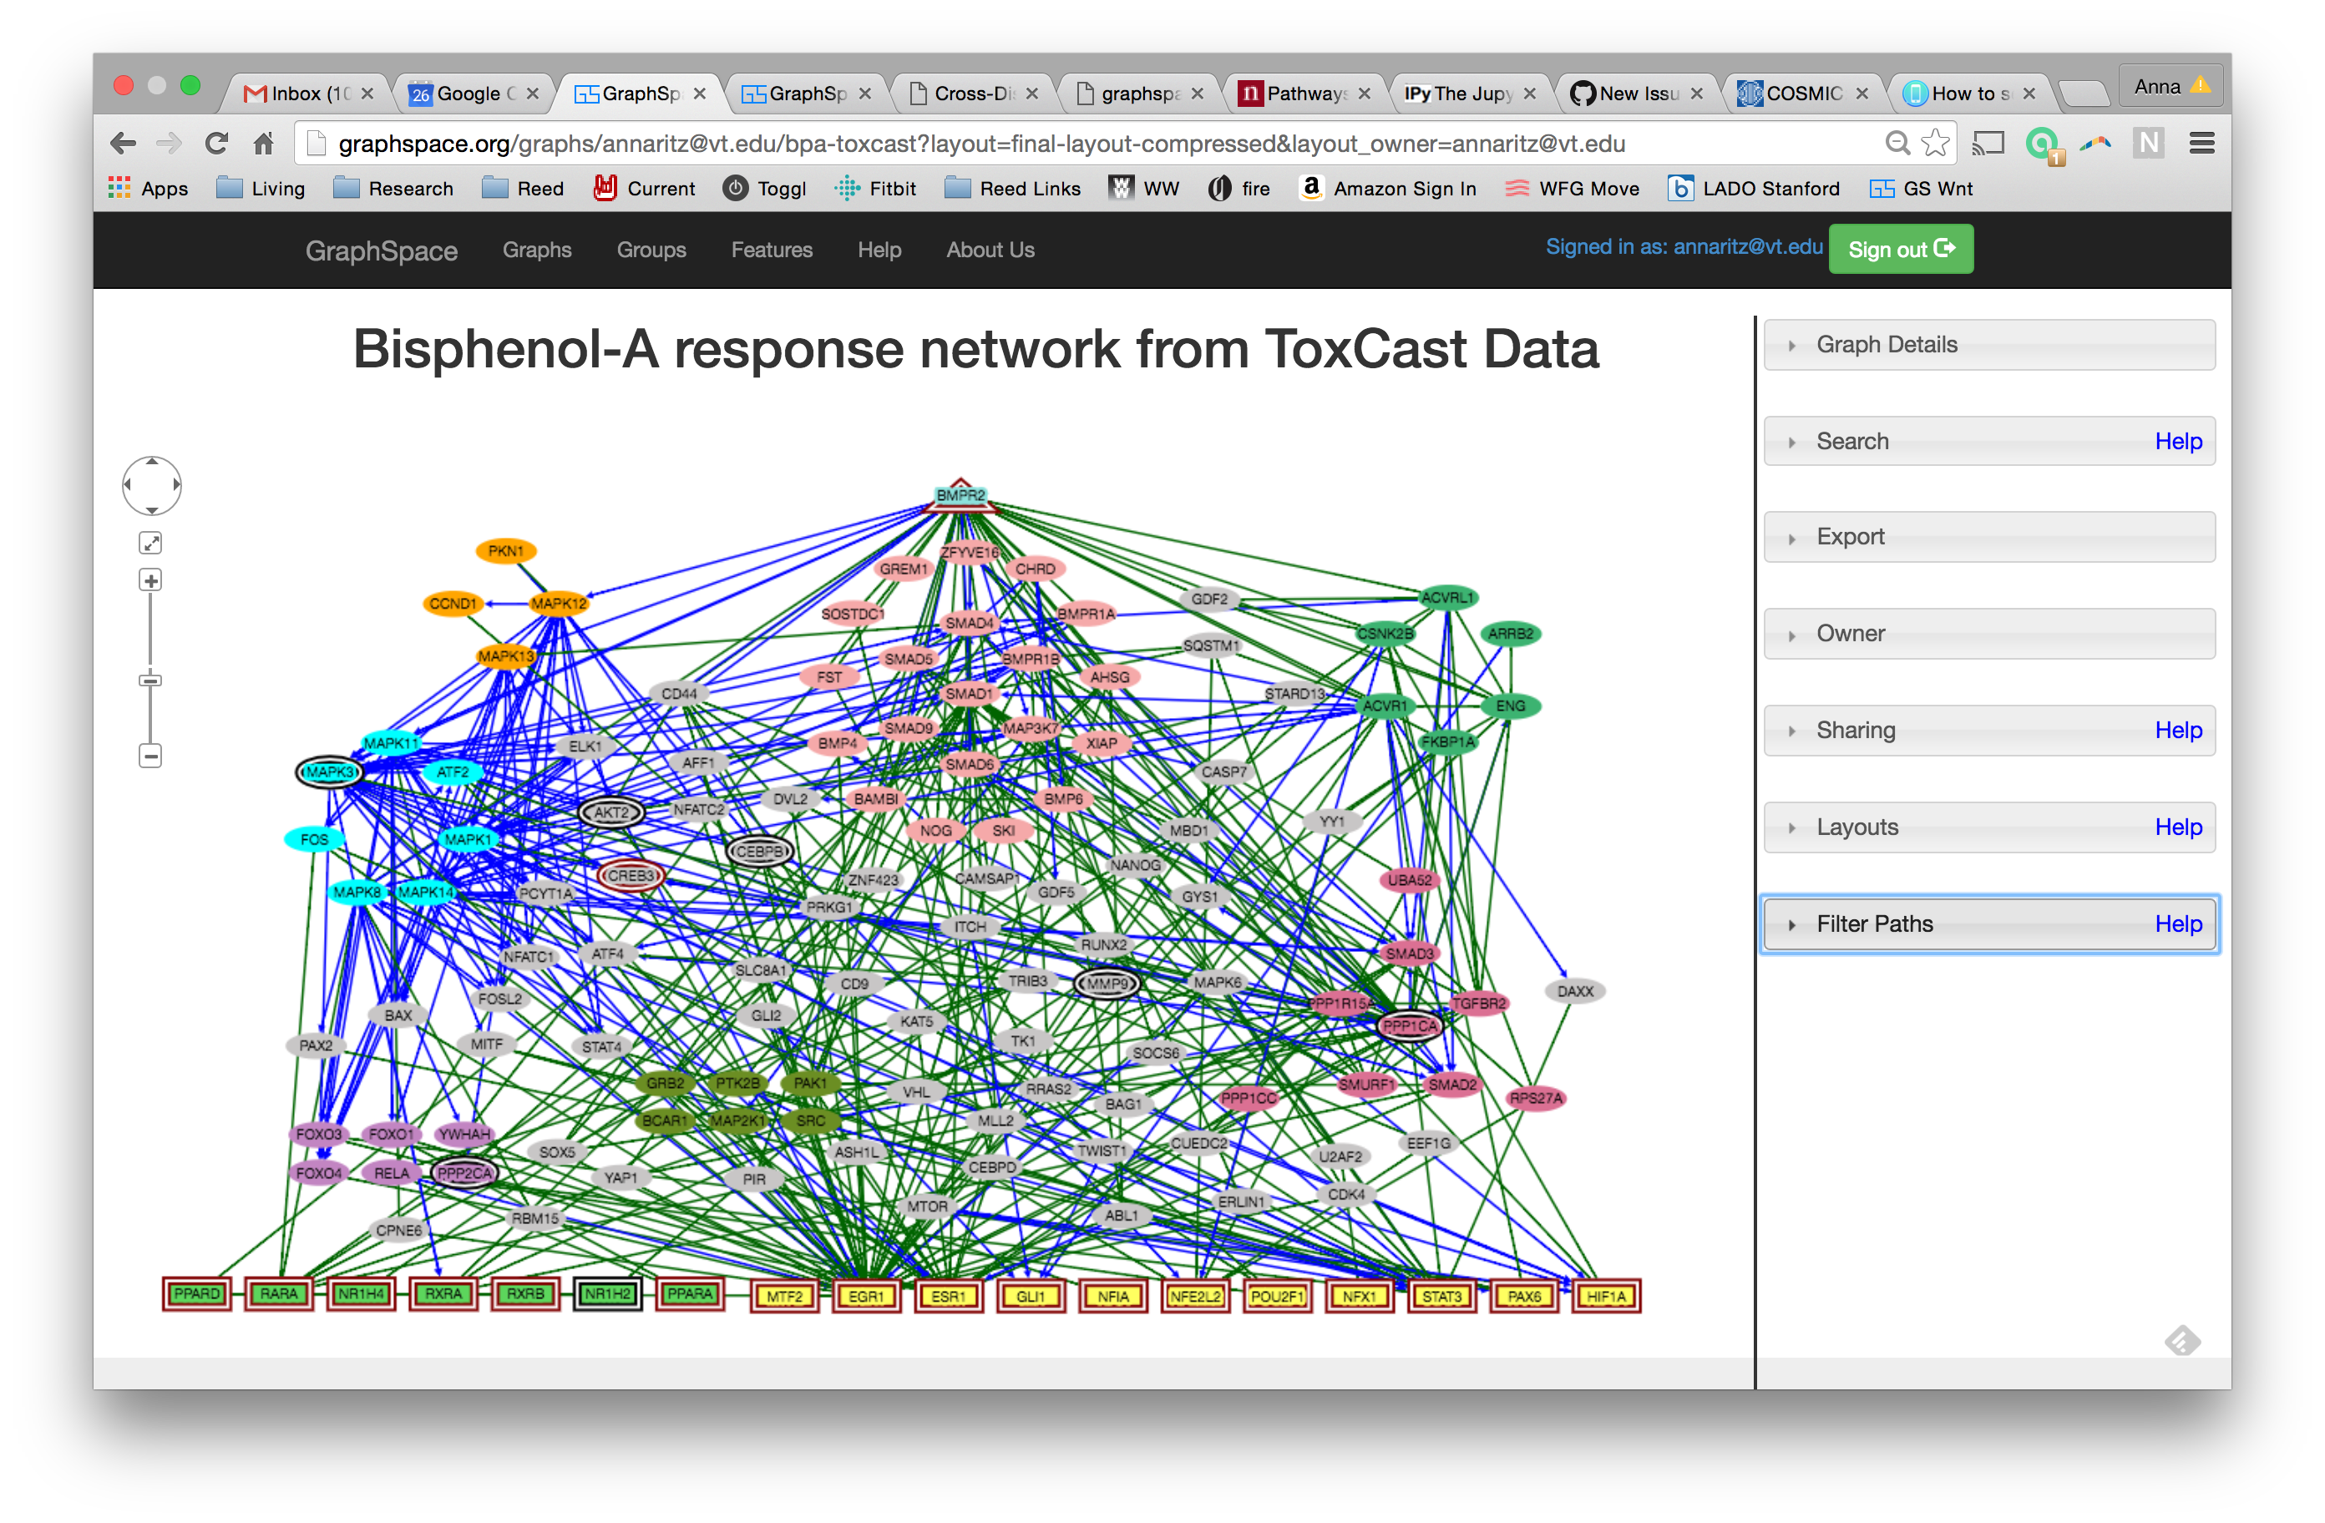Image resolution: width=2325 pixels, height=1523 pixels.
Task: Select the BMPR2 node in graph
Action: tap(960, 496)
